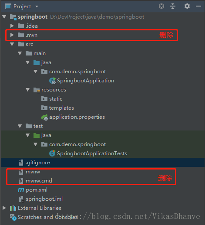The height and width of the screenshot is (225, 205).
Task: Click the src folder icon
Action: (x=21, y=44)
